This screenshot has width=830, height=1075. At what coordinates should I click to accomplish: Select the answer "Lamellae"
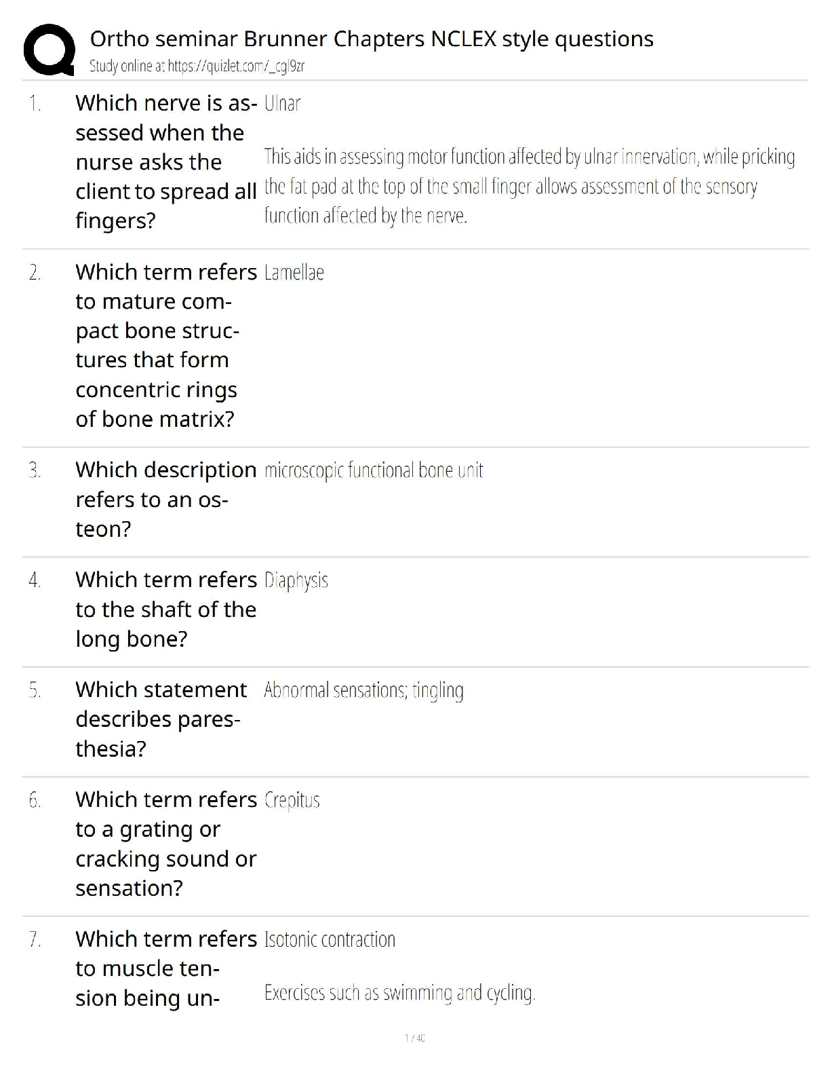pos(294,273)
